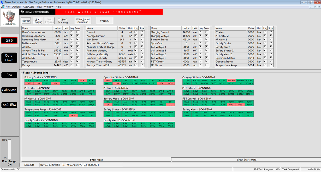Toggle Log checkbox for Cell Voltage 4
The width and height of the screenshot is (321, 172).
pyautogui.click(x=200, y=47)
